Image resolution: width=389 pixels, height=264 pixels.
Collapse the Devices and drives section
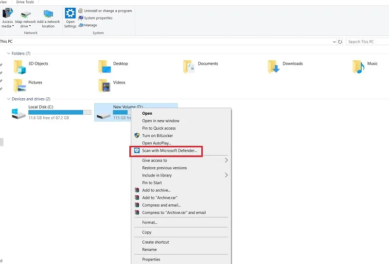tap(8, 99)
